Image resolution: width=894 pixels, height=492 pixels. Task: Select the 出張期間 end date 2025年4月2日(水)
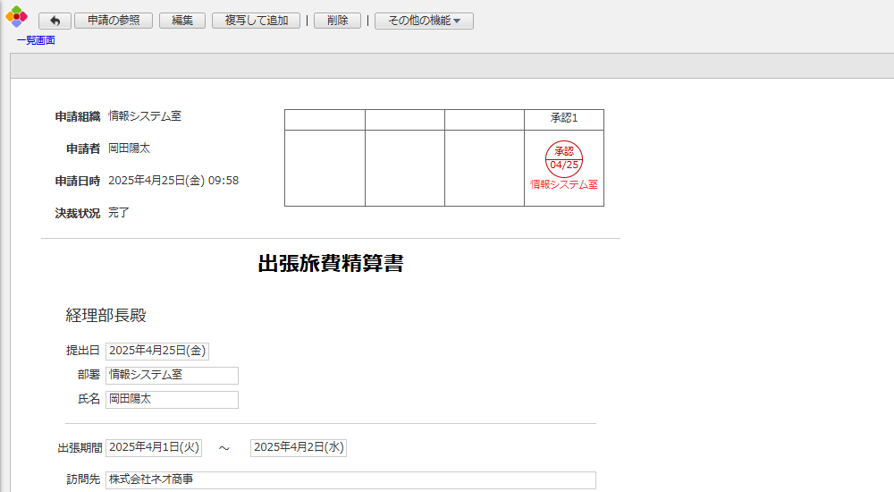click(299, 447)
